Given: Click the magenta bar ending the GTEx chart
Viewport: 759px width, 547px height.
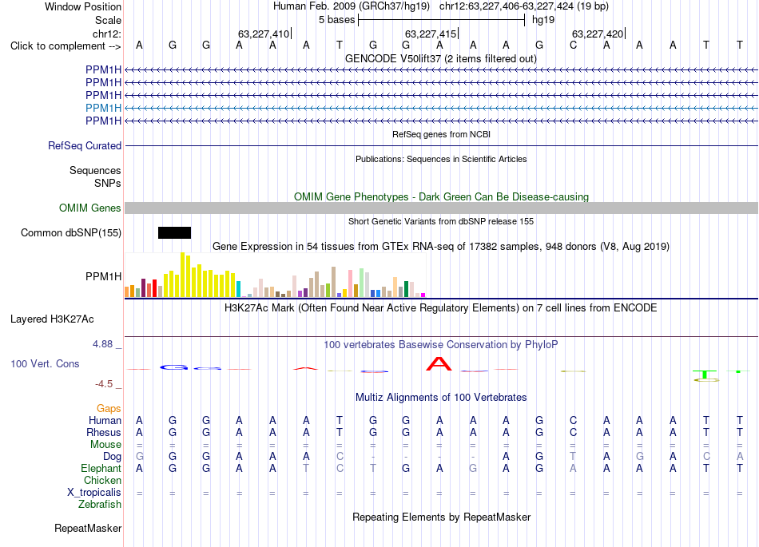Looking at the screenshot, I should [x=423, y=295].
